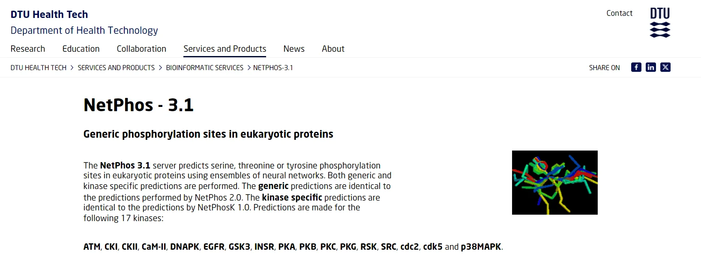Share page on Facebook icon
The image size is (701, 263).
pyautogui.click(x=636, y=67)
